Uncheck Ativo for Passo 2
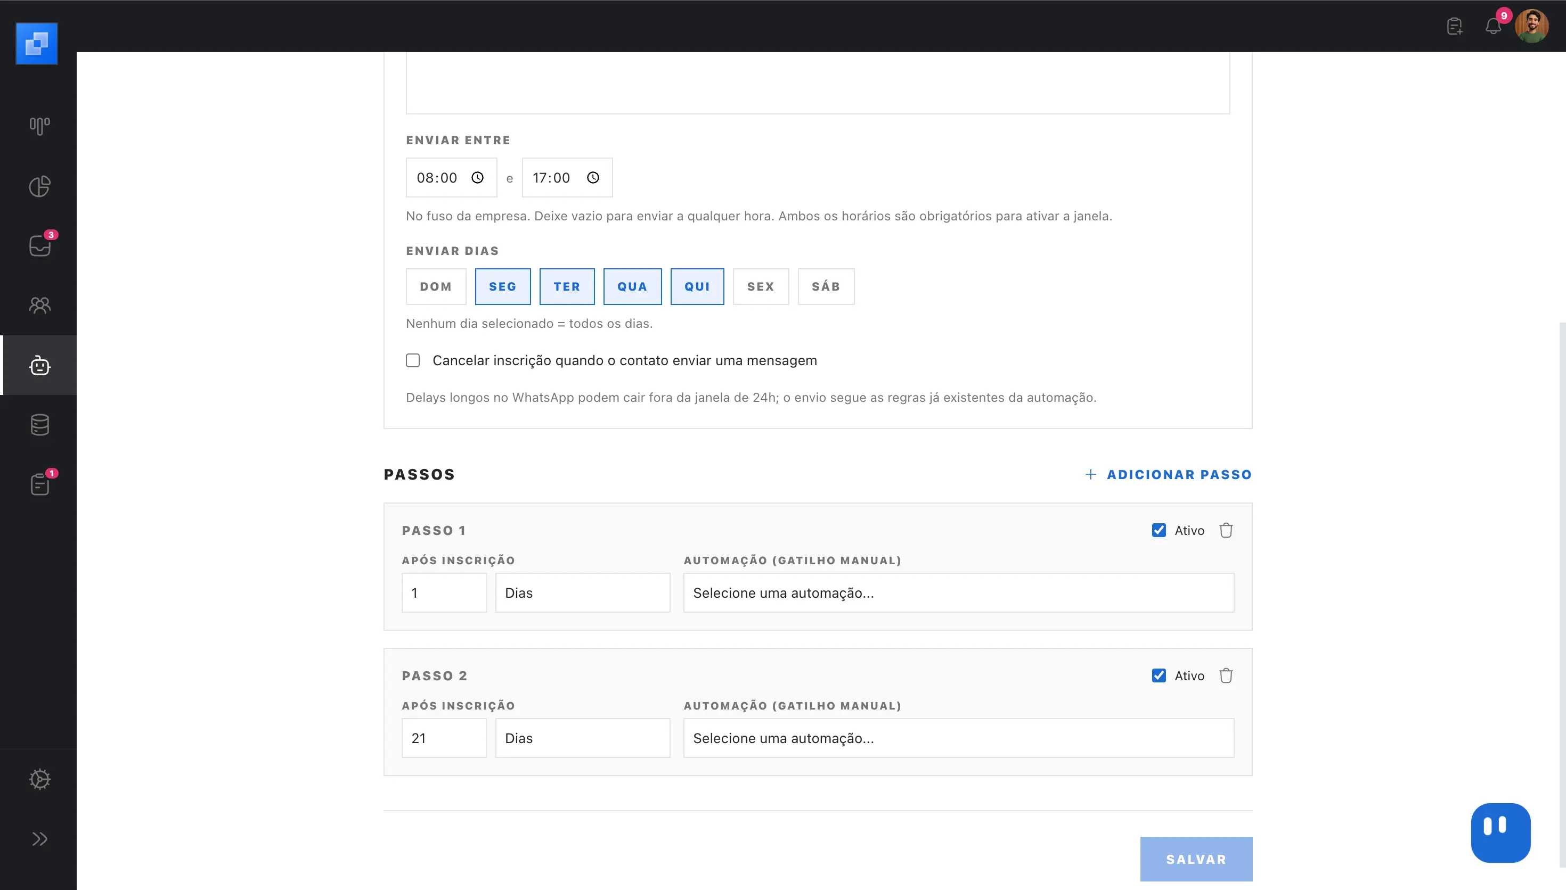Viewport: 1566px width, 890px height. point(1159,675)
